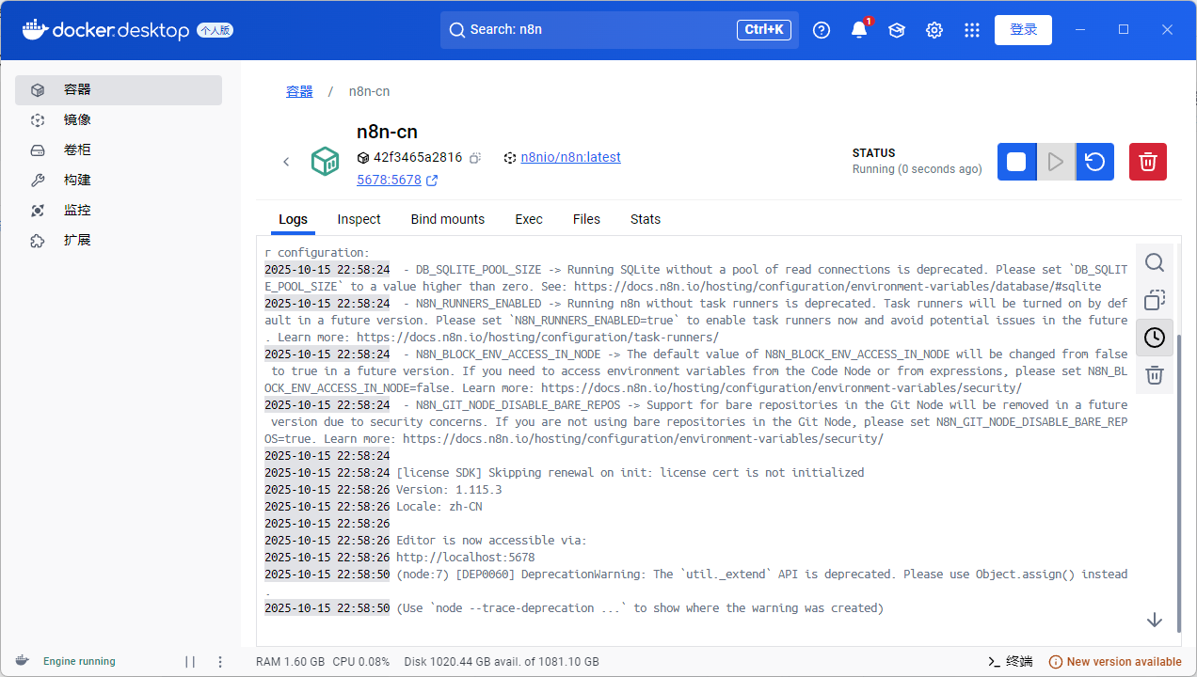Open the Monitoring (监控) sidebar item
The width and height of the screenshot is (1197, 677).
coord(119,211)
